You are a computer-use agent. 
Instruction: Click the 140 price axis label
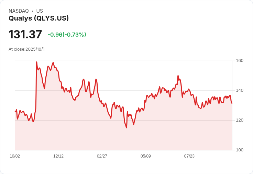click(240, 90)
